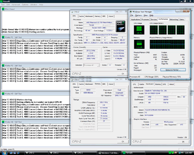
Task: Open the Mainboard tab in the CPU-Z processor window
Action: click(x=89, y=16)
